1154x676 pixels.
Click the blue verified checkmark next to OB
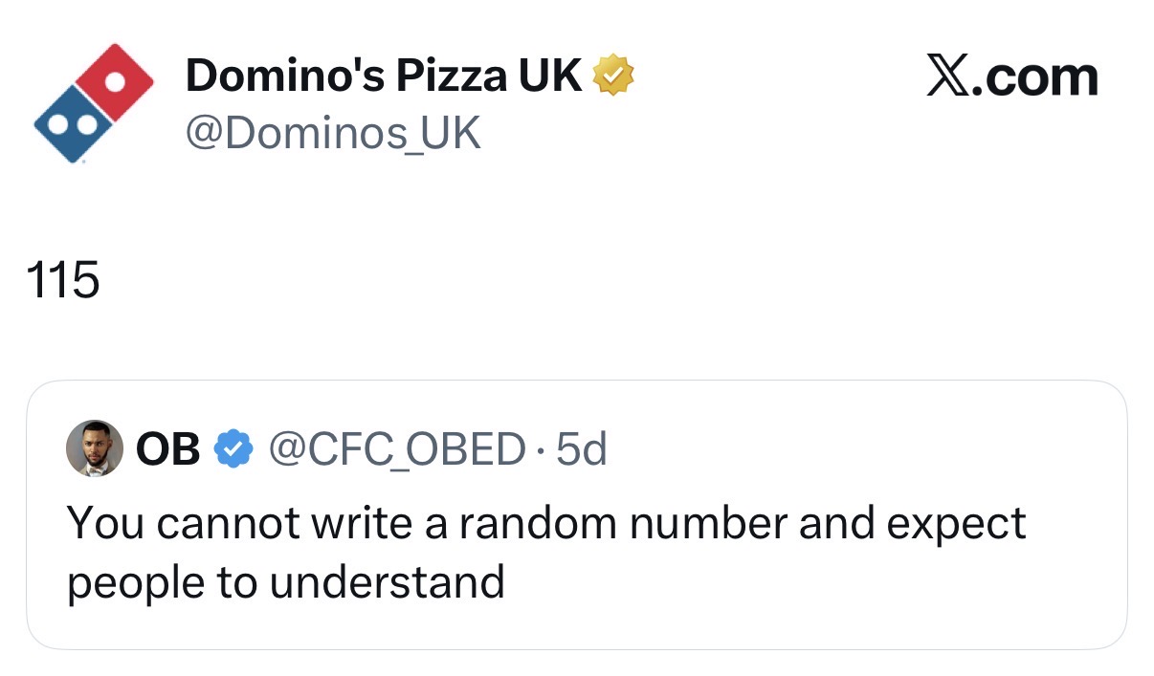click(234, 447)
